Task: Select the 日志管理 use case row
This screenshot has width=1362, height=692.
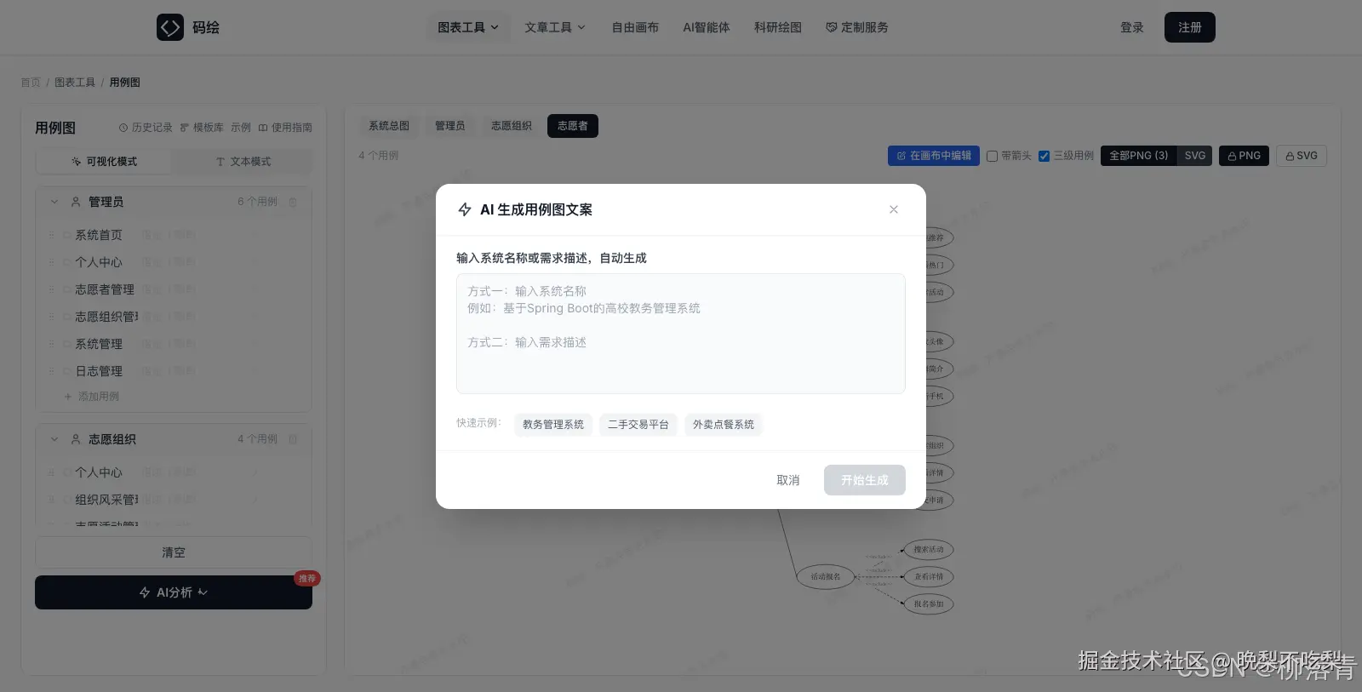Action: click(174, 371)
